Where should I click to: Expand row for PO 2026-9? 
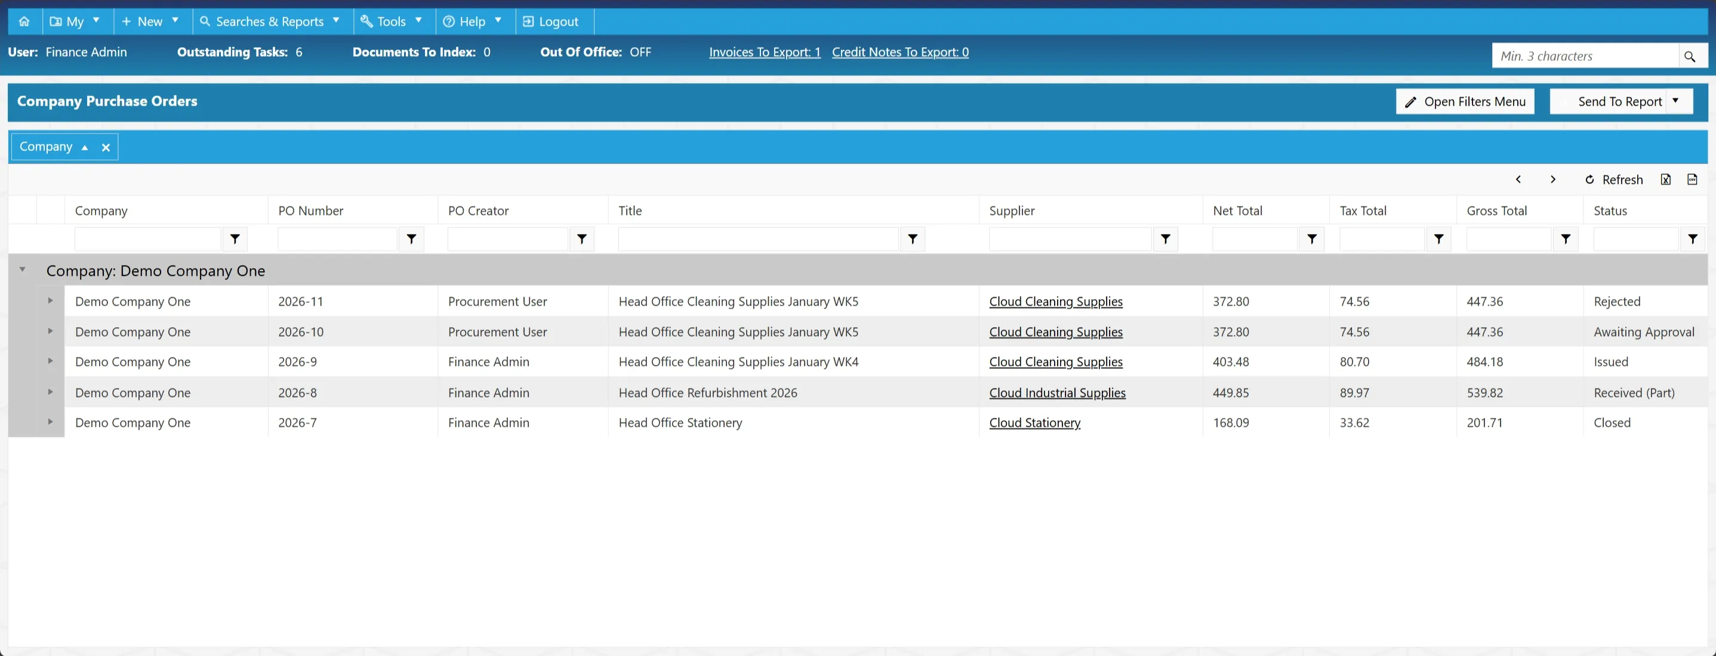[x=50, y=361]
